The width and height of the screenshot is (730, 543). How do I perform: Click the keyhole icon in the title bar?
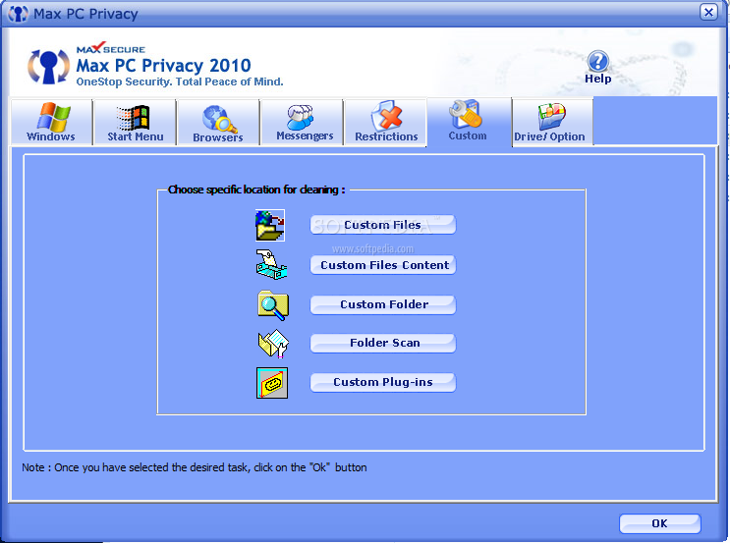click(x=18, y=14)
